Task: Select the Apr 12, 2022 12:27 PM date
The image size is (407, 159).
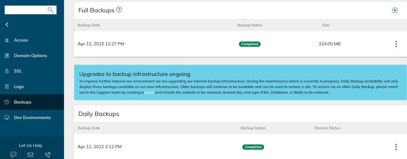Action: click(101, 44)
